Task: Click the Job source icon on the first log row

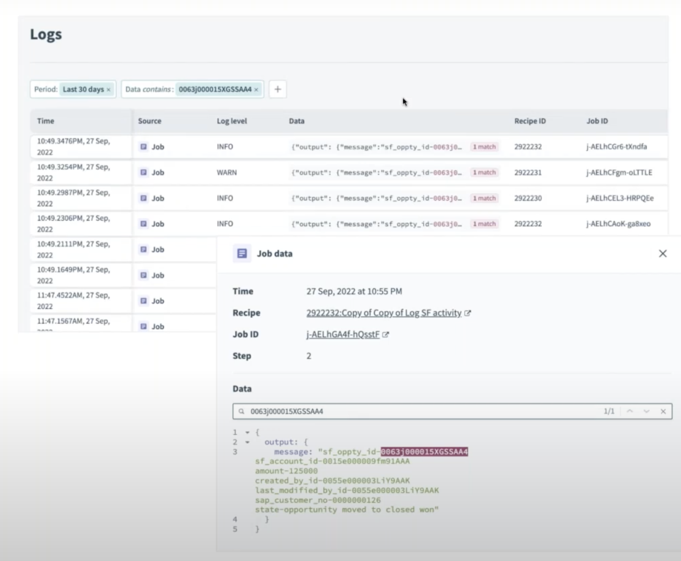Action: [x=144, y=147]
